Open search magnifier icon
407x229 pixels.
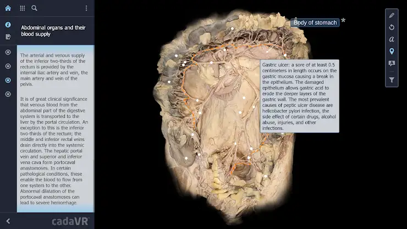coord(34,8)
